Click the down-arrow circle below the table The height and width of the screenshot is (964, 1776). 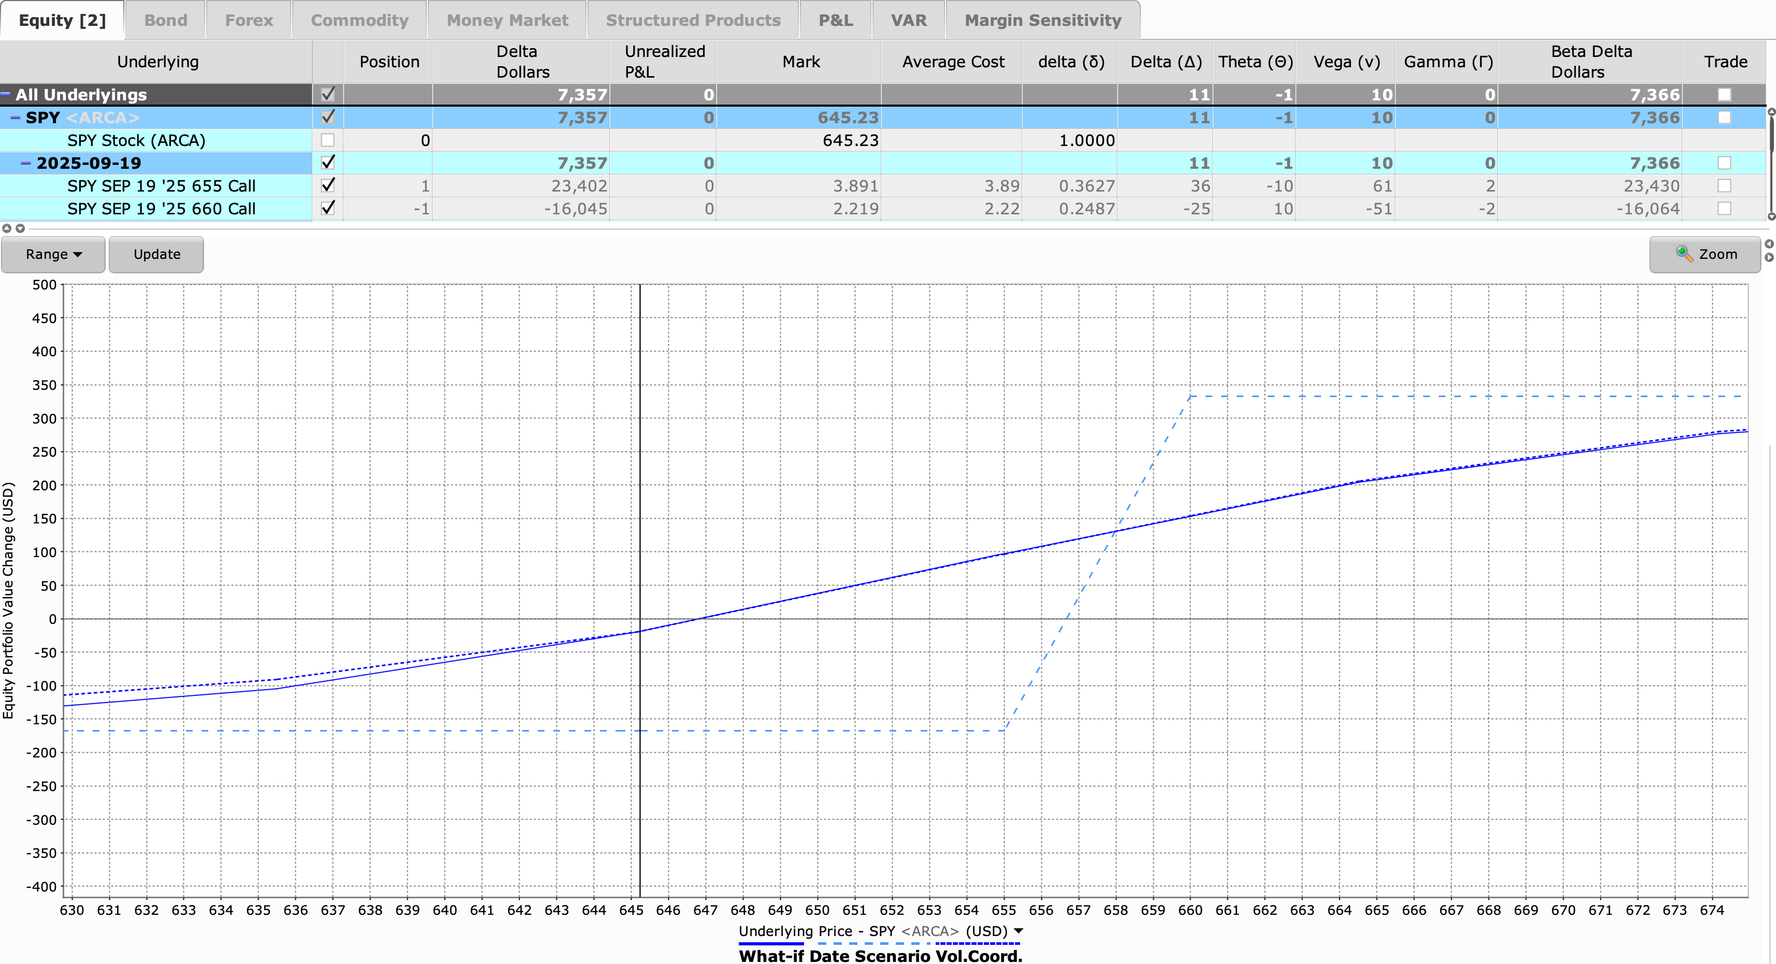tap(20, 228)
